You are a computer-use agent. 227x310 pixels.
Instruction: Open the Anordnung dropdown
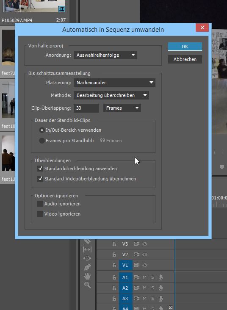[105, 55]
